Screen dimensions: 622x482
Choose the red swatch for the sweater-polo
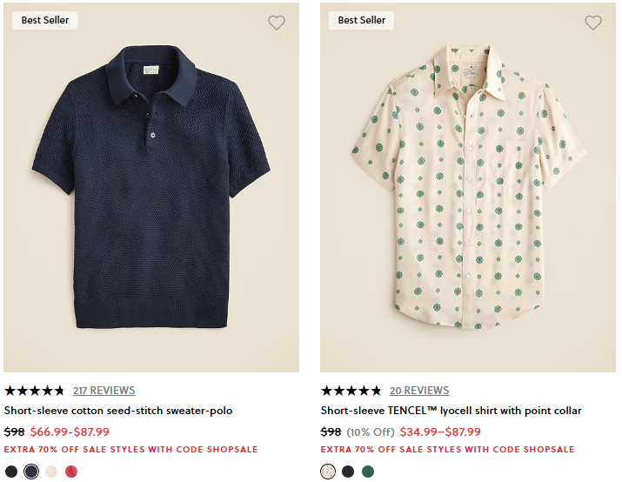click(71, 472)
